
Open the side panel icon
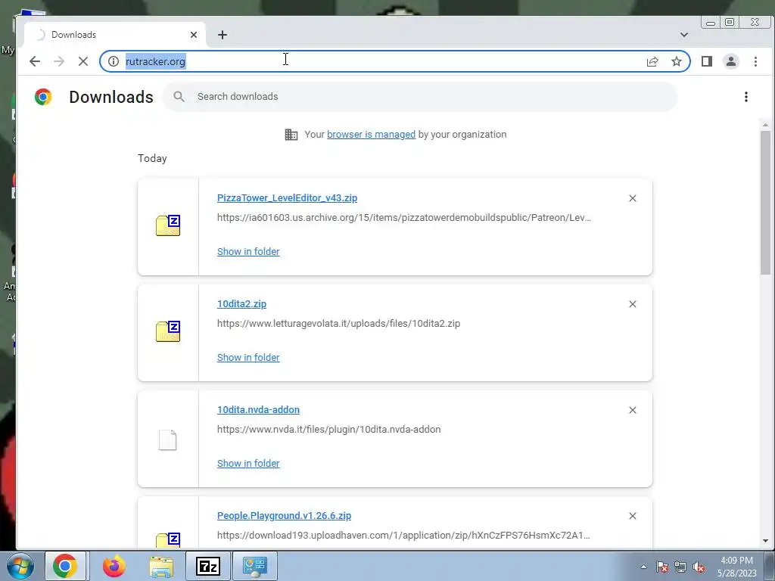coord(707,61)
